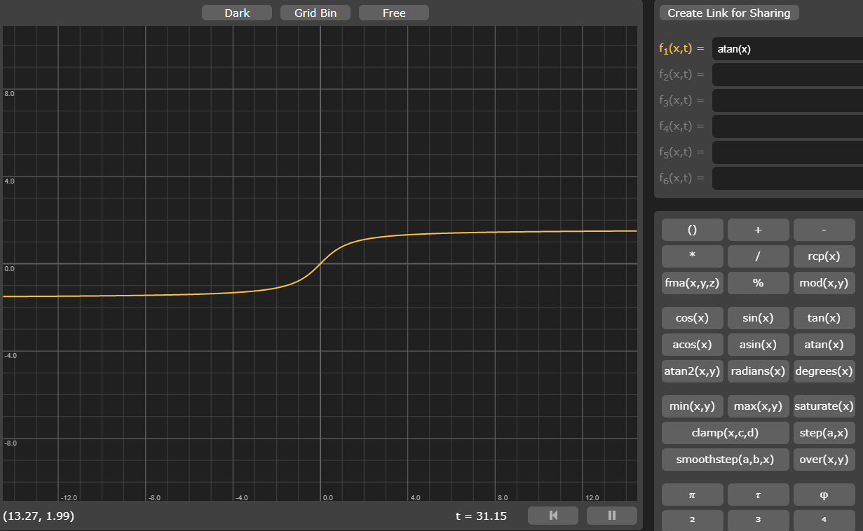The image size is (863, 531).
Task: Click Create Link for Sharing
Action: (x=728, y=13)
